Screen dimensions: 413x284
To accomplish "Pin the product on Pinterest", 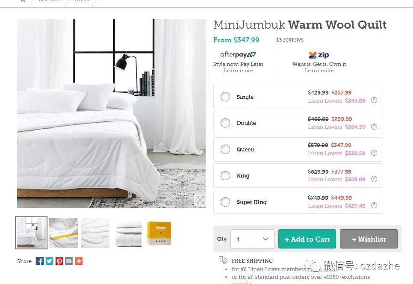I will tap(59, 261).
